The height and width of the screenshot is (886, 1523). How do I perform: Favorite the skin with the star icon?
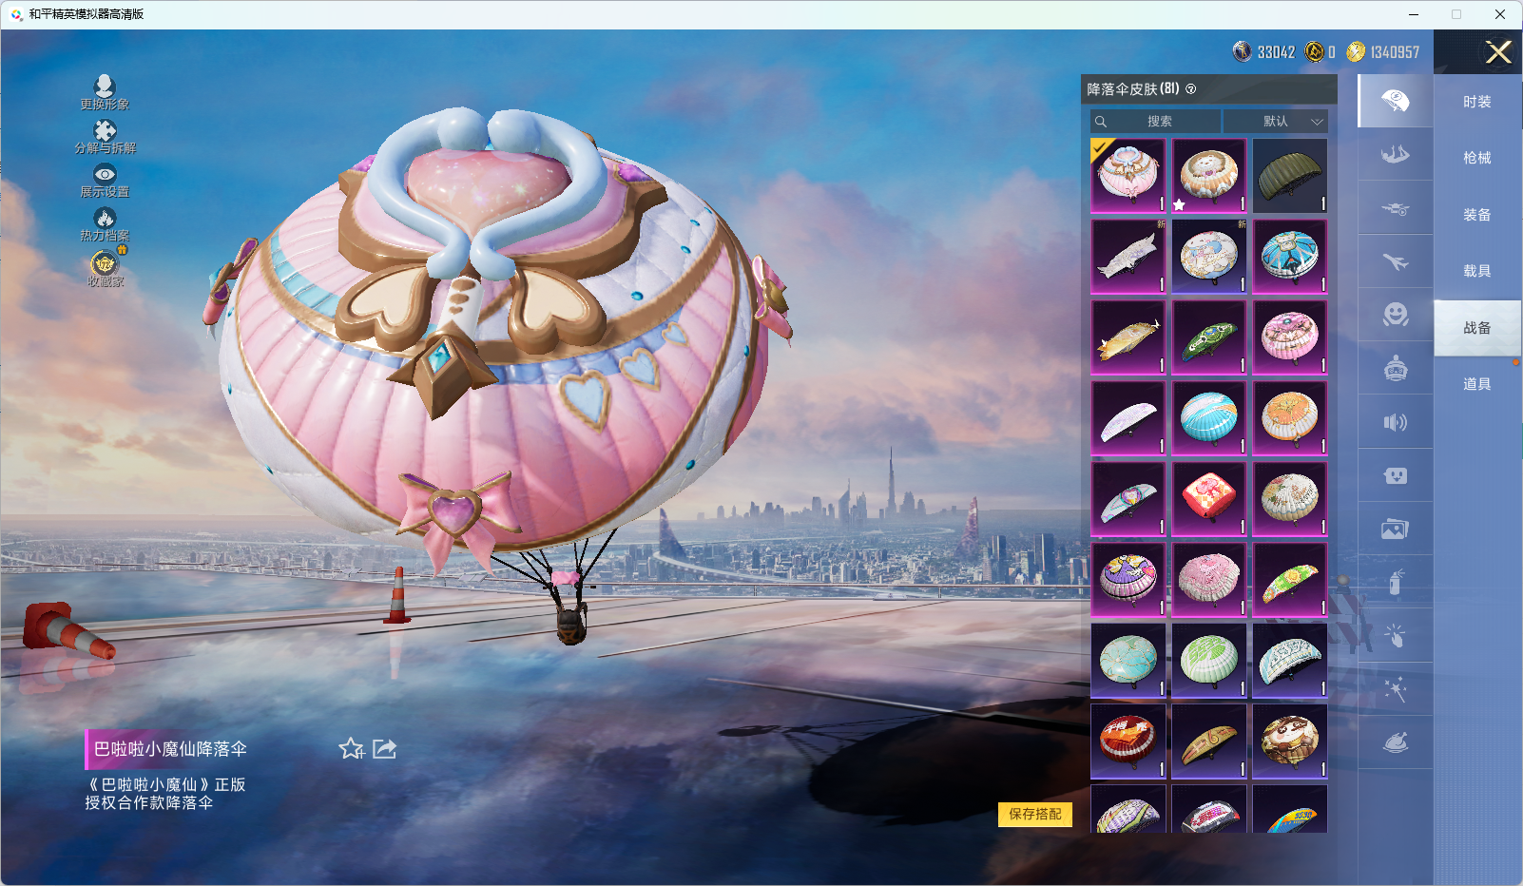(x=352, y=749)
